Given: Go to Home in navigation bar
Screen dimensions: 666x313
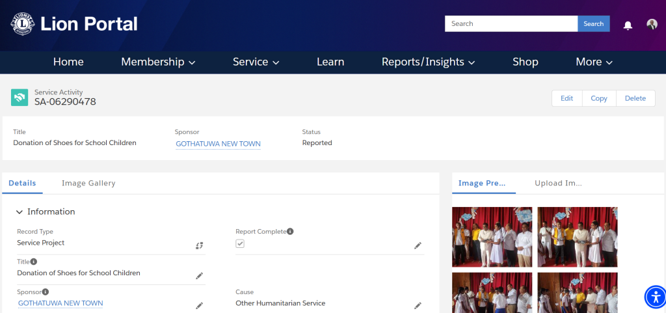Looking at the screenshot, I should tap(68, 62).
